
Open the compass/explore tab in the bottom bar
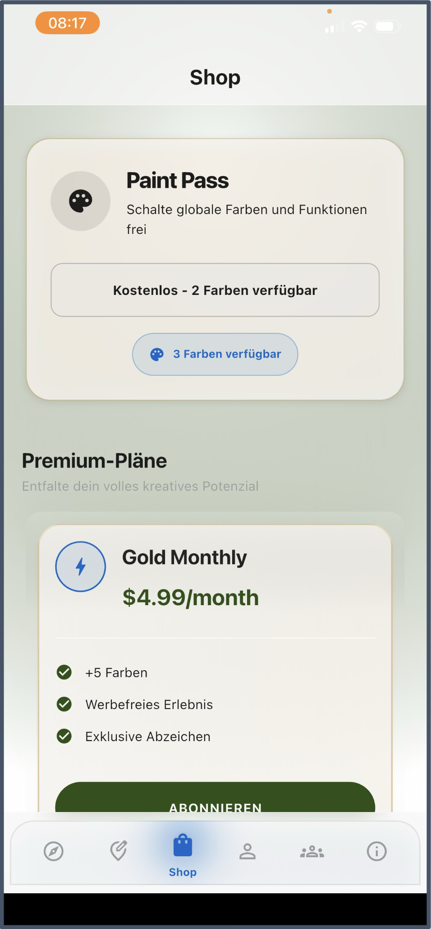click(x=54, y=851)
